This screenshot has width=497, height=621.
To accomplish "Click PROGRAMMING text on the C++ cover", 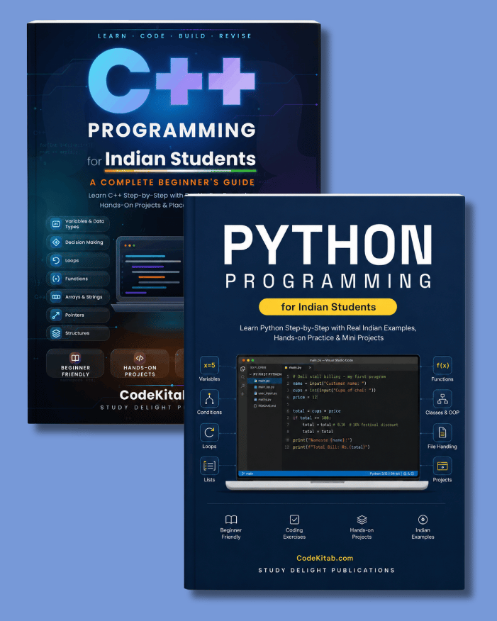I will [172, 130].
